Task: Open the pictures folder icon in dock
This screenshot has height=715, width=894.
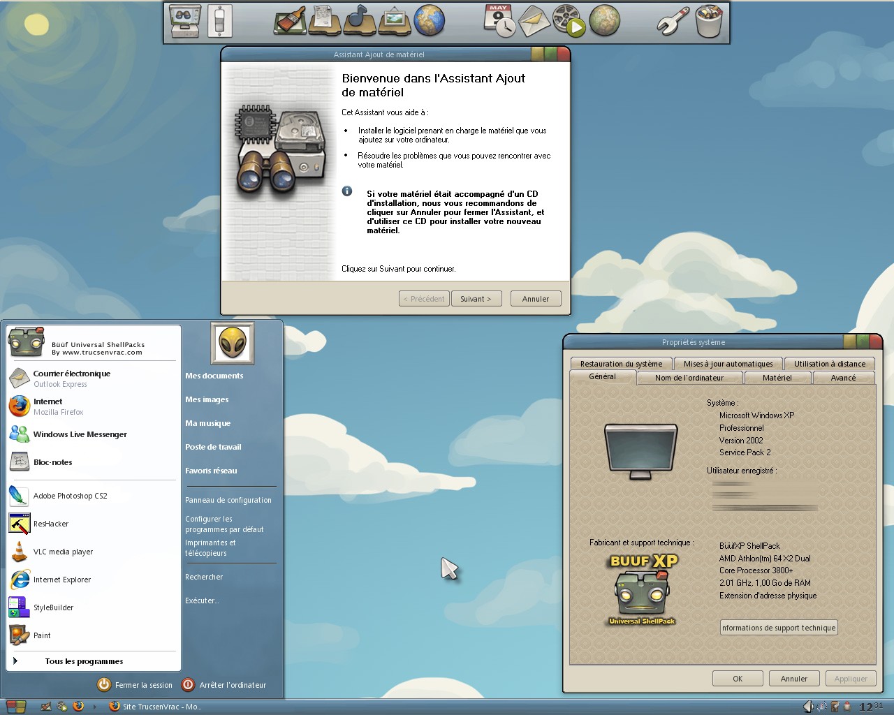Action: 395,21
